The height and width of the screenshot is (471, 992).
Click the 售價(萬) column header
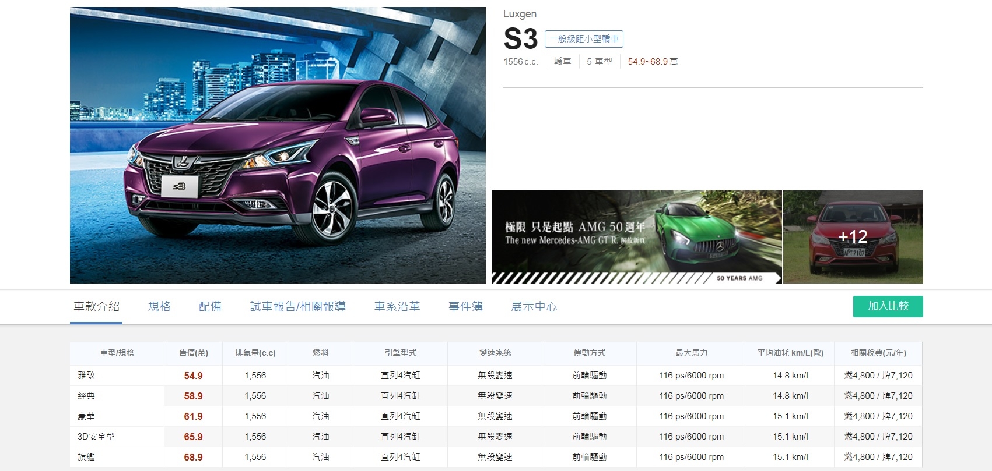pos(194,353)
